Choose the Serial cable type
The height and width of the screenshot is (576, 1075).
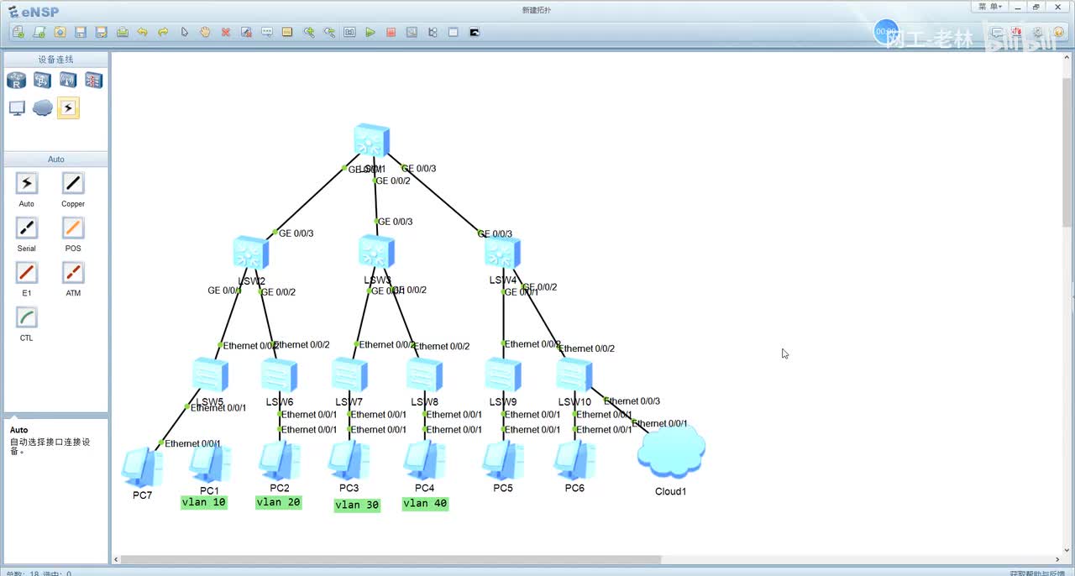(27, 228)
